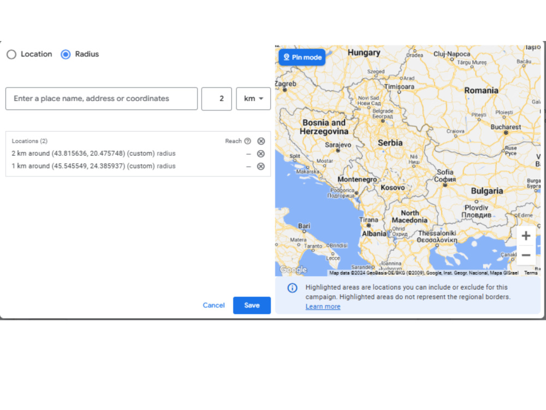Click Kosovo label on the map
The width and height of the screenshot is (546, 410).
click(393, 188)
